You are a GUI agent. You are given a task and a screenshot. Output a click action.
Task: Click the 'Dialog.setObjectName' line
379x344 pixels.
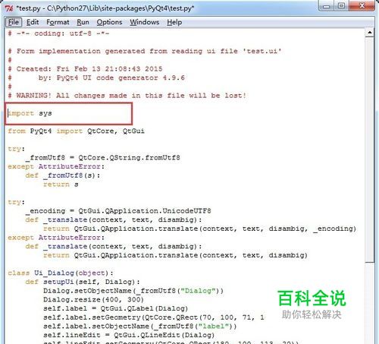(133, 291)
